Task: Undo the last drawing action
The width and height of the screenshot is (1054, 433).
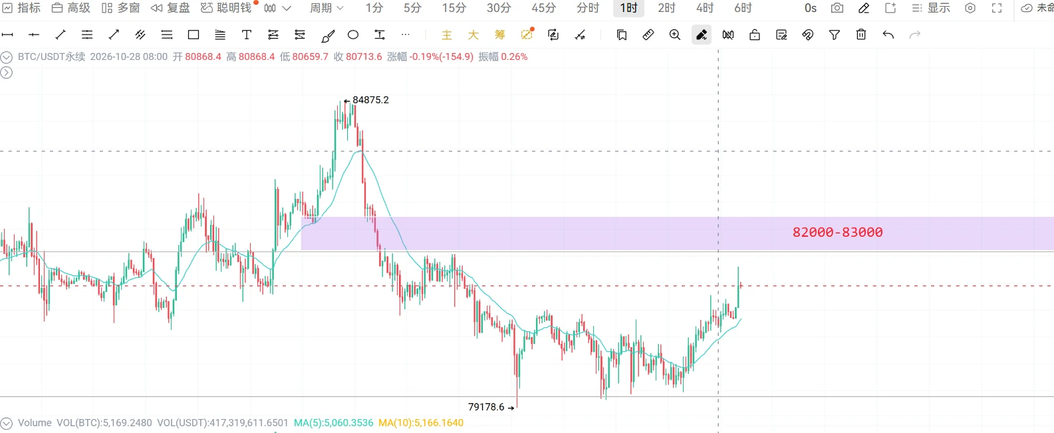Action: click(x=888, y=35)
